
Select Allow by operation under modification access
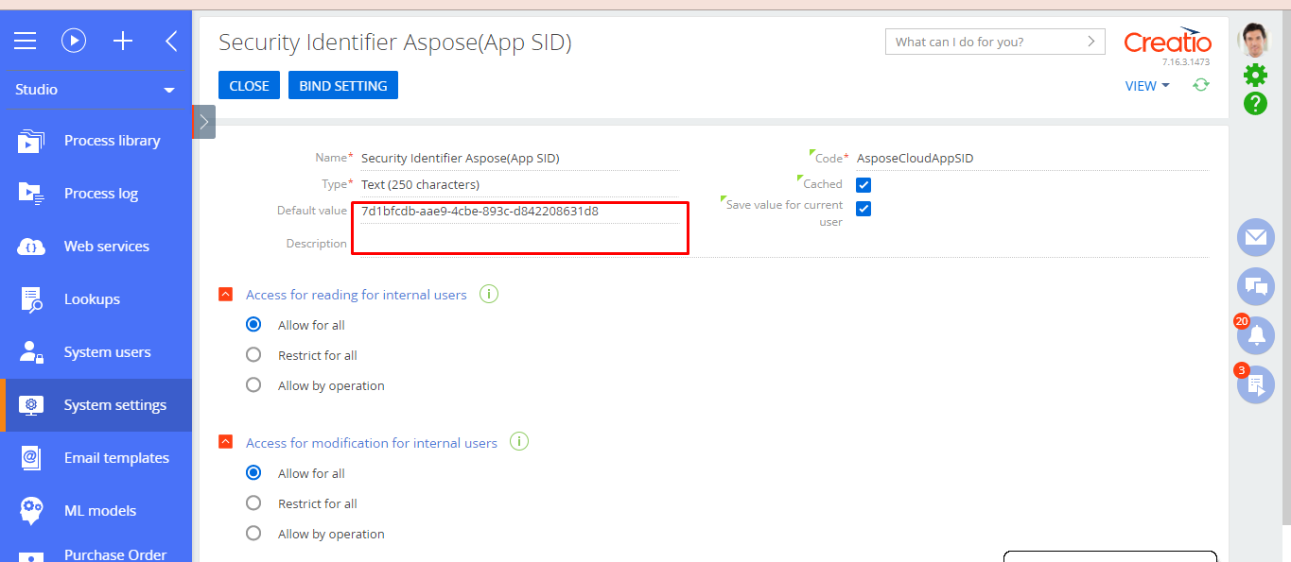(253, 534)
